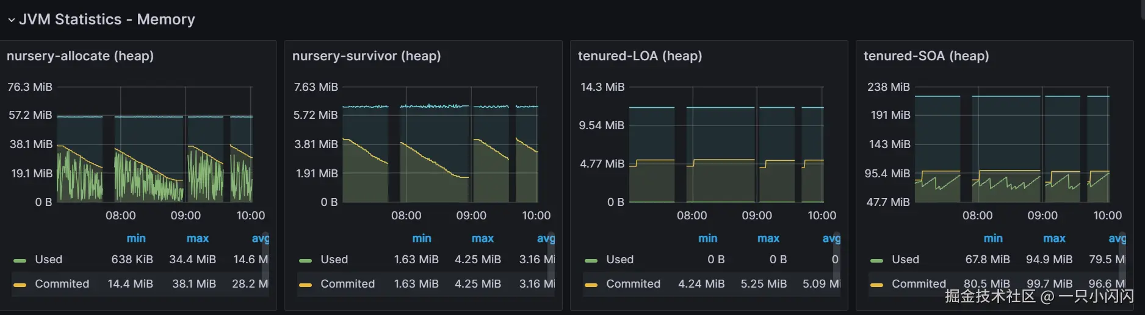Screen dimensions: 1145x315
Task: Toggle Used series in nursery-allocate legend
Action: 48,260
